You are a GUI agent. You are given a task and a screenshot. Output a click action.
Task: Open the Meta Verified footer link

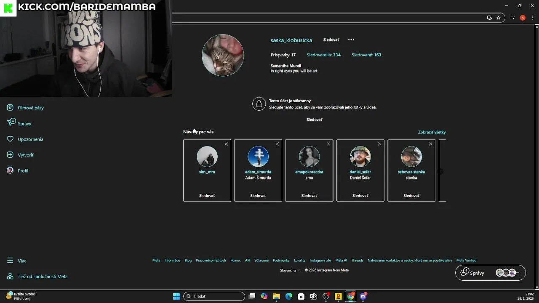(467, 260)
